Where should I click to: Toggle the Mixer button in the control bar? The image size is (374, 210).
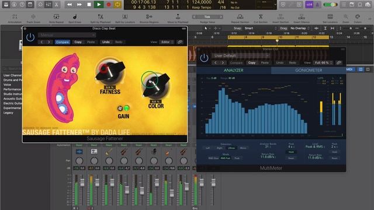48,4
